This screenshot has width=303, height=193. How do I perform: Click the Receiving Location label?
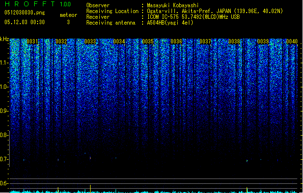click(x=112, y=11)
